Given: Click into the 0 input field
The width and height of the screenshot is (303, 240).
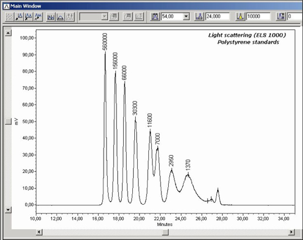Looking at the screenshot, I should tap(295, 17).
